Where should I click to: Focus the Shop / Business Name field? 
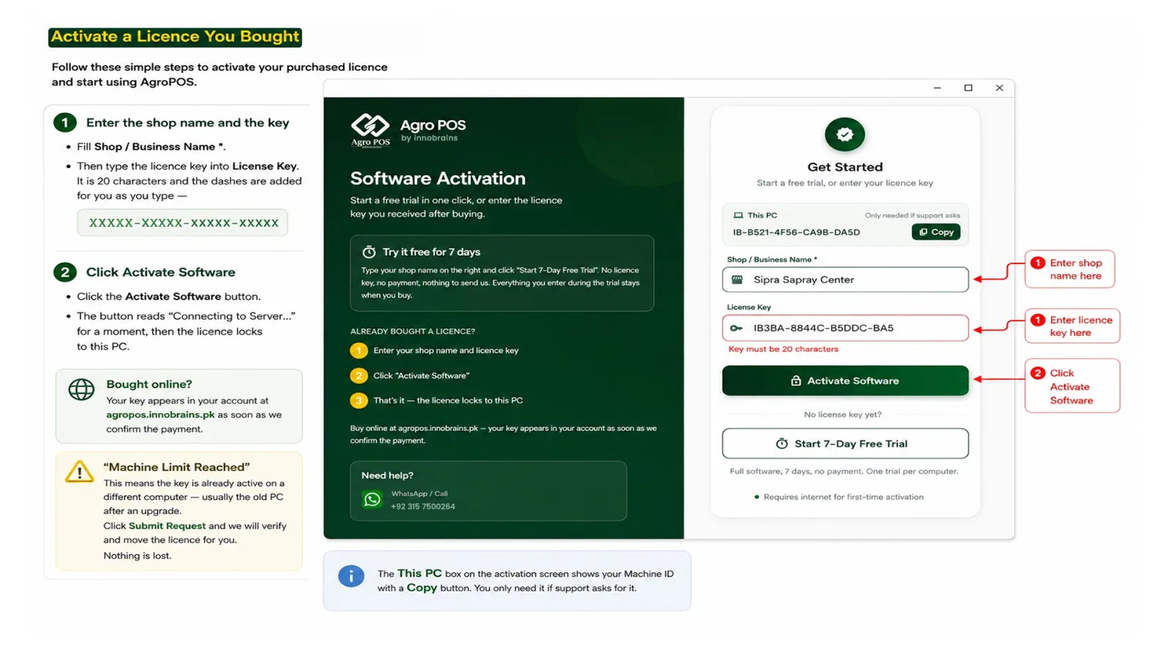(x=845, y=280)
